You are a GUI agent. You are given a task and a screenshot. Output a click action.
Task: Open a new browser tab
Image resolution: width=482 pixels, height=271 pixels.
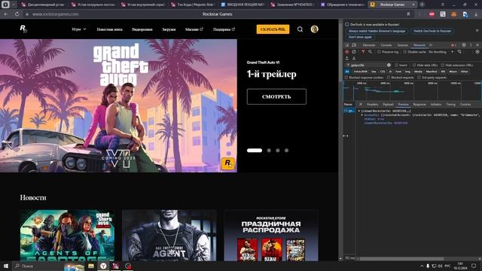(x=422, y=5)
